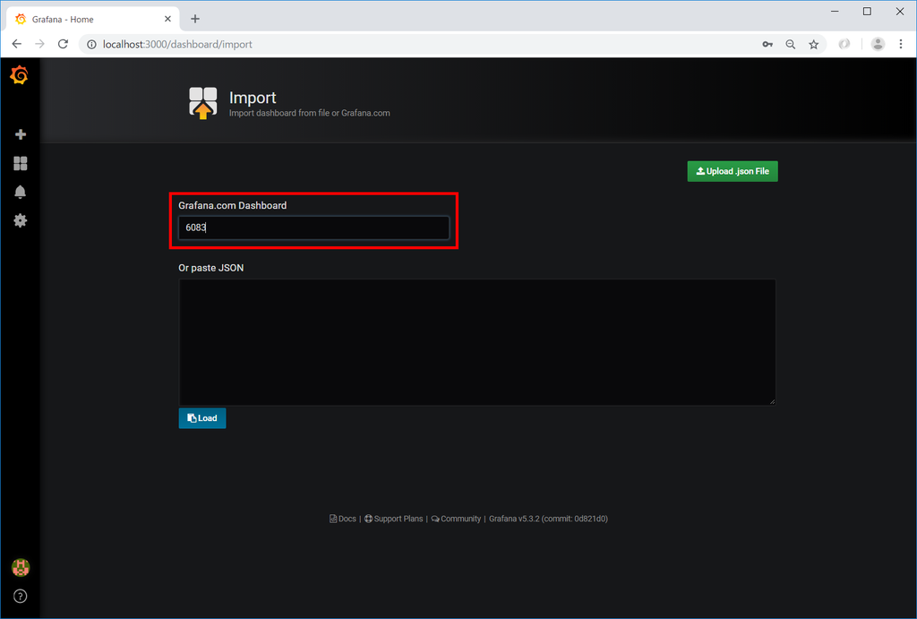Select the Grafana - Home tab

tap(93, 20)
